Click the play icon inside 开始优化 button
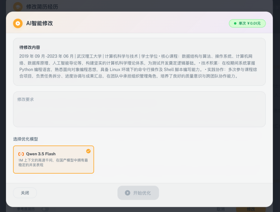 click(x=127, y=193)
